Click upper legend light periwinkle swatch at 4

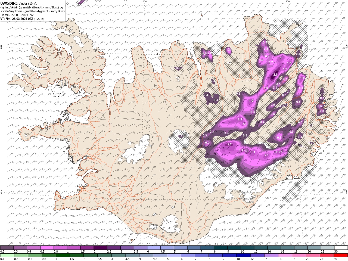pyautogui.click(x=154, y=248)
